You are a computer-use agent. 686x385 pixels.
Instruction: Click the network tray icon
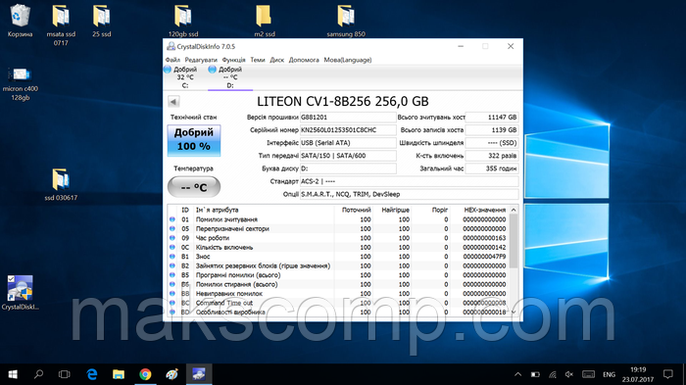[552, 374]
